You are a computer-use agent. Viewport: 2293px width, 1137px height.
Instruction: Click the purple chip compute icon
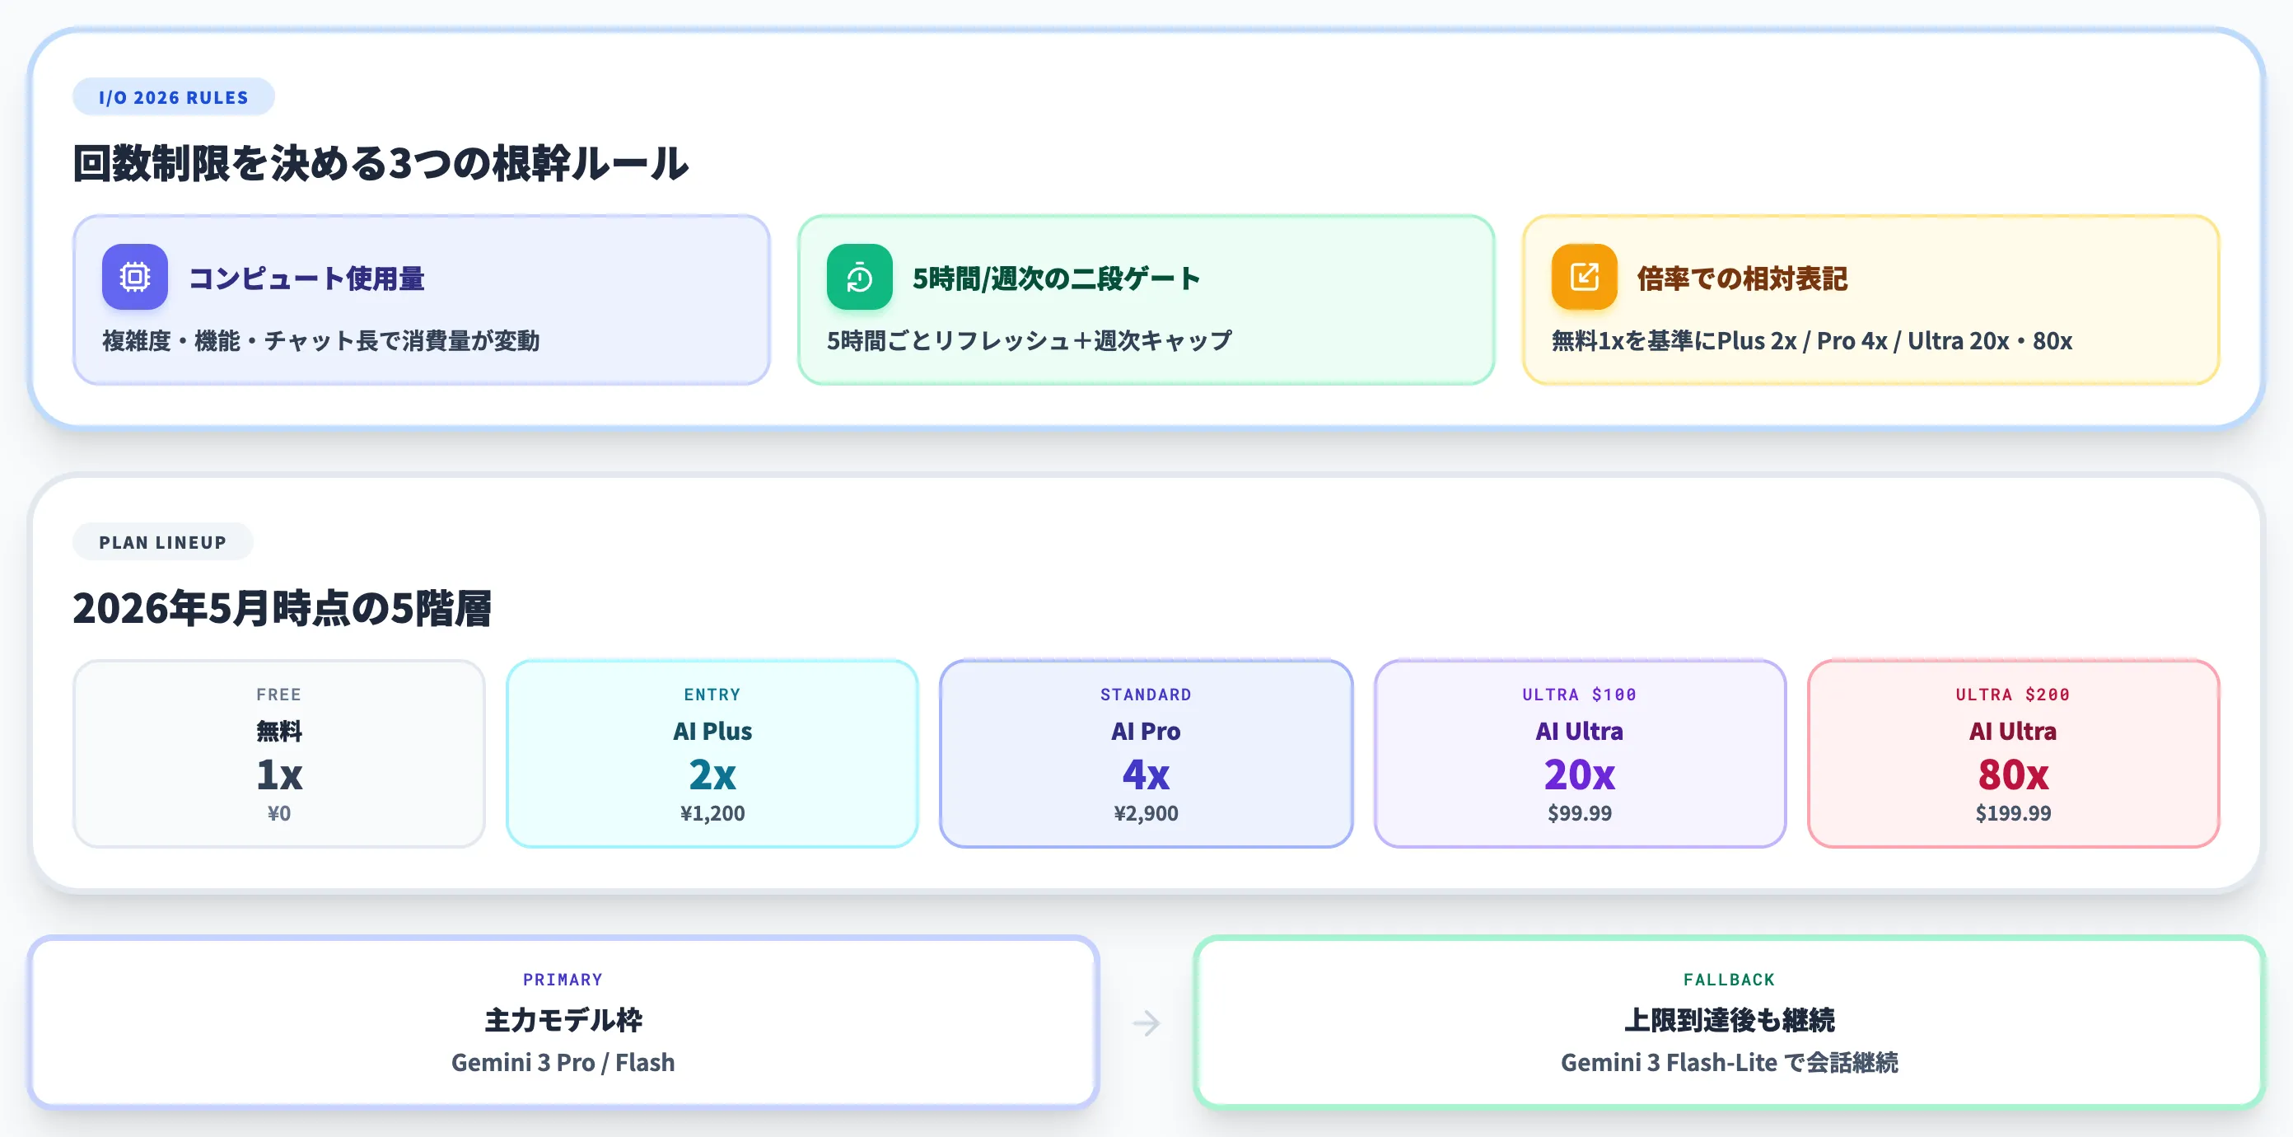coord(134,277)
